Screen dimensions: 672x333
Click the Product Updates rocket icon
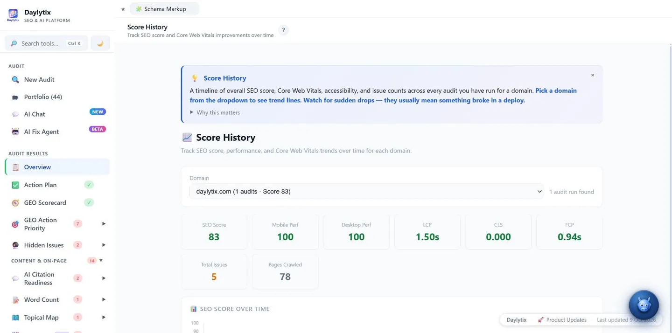(540, 320)
